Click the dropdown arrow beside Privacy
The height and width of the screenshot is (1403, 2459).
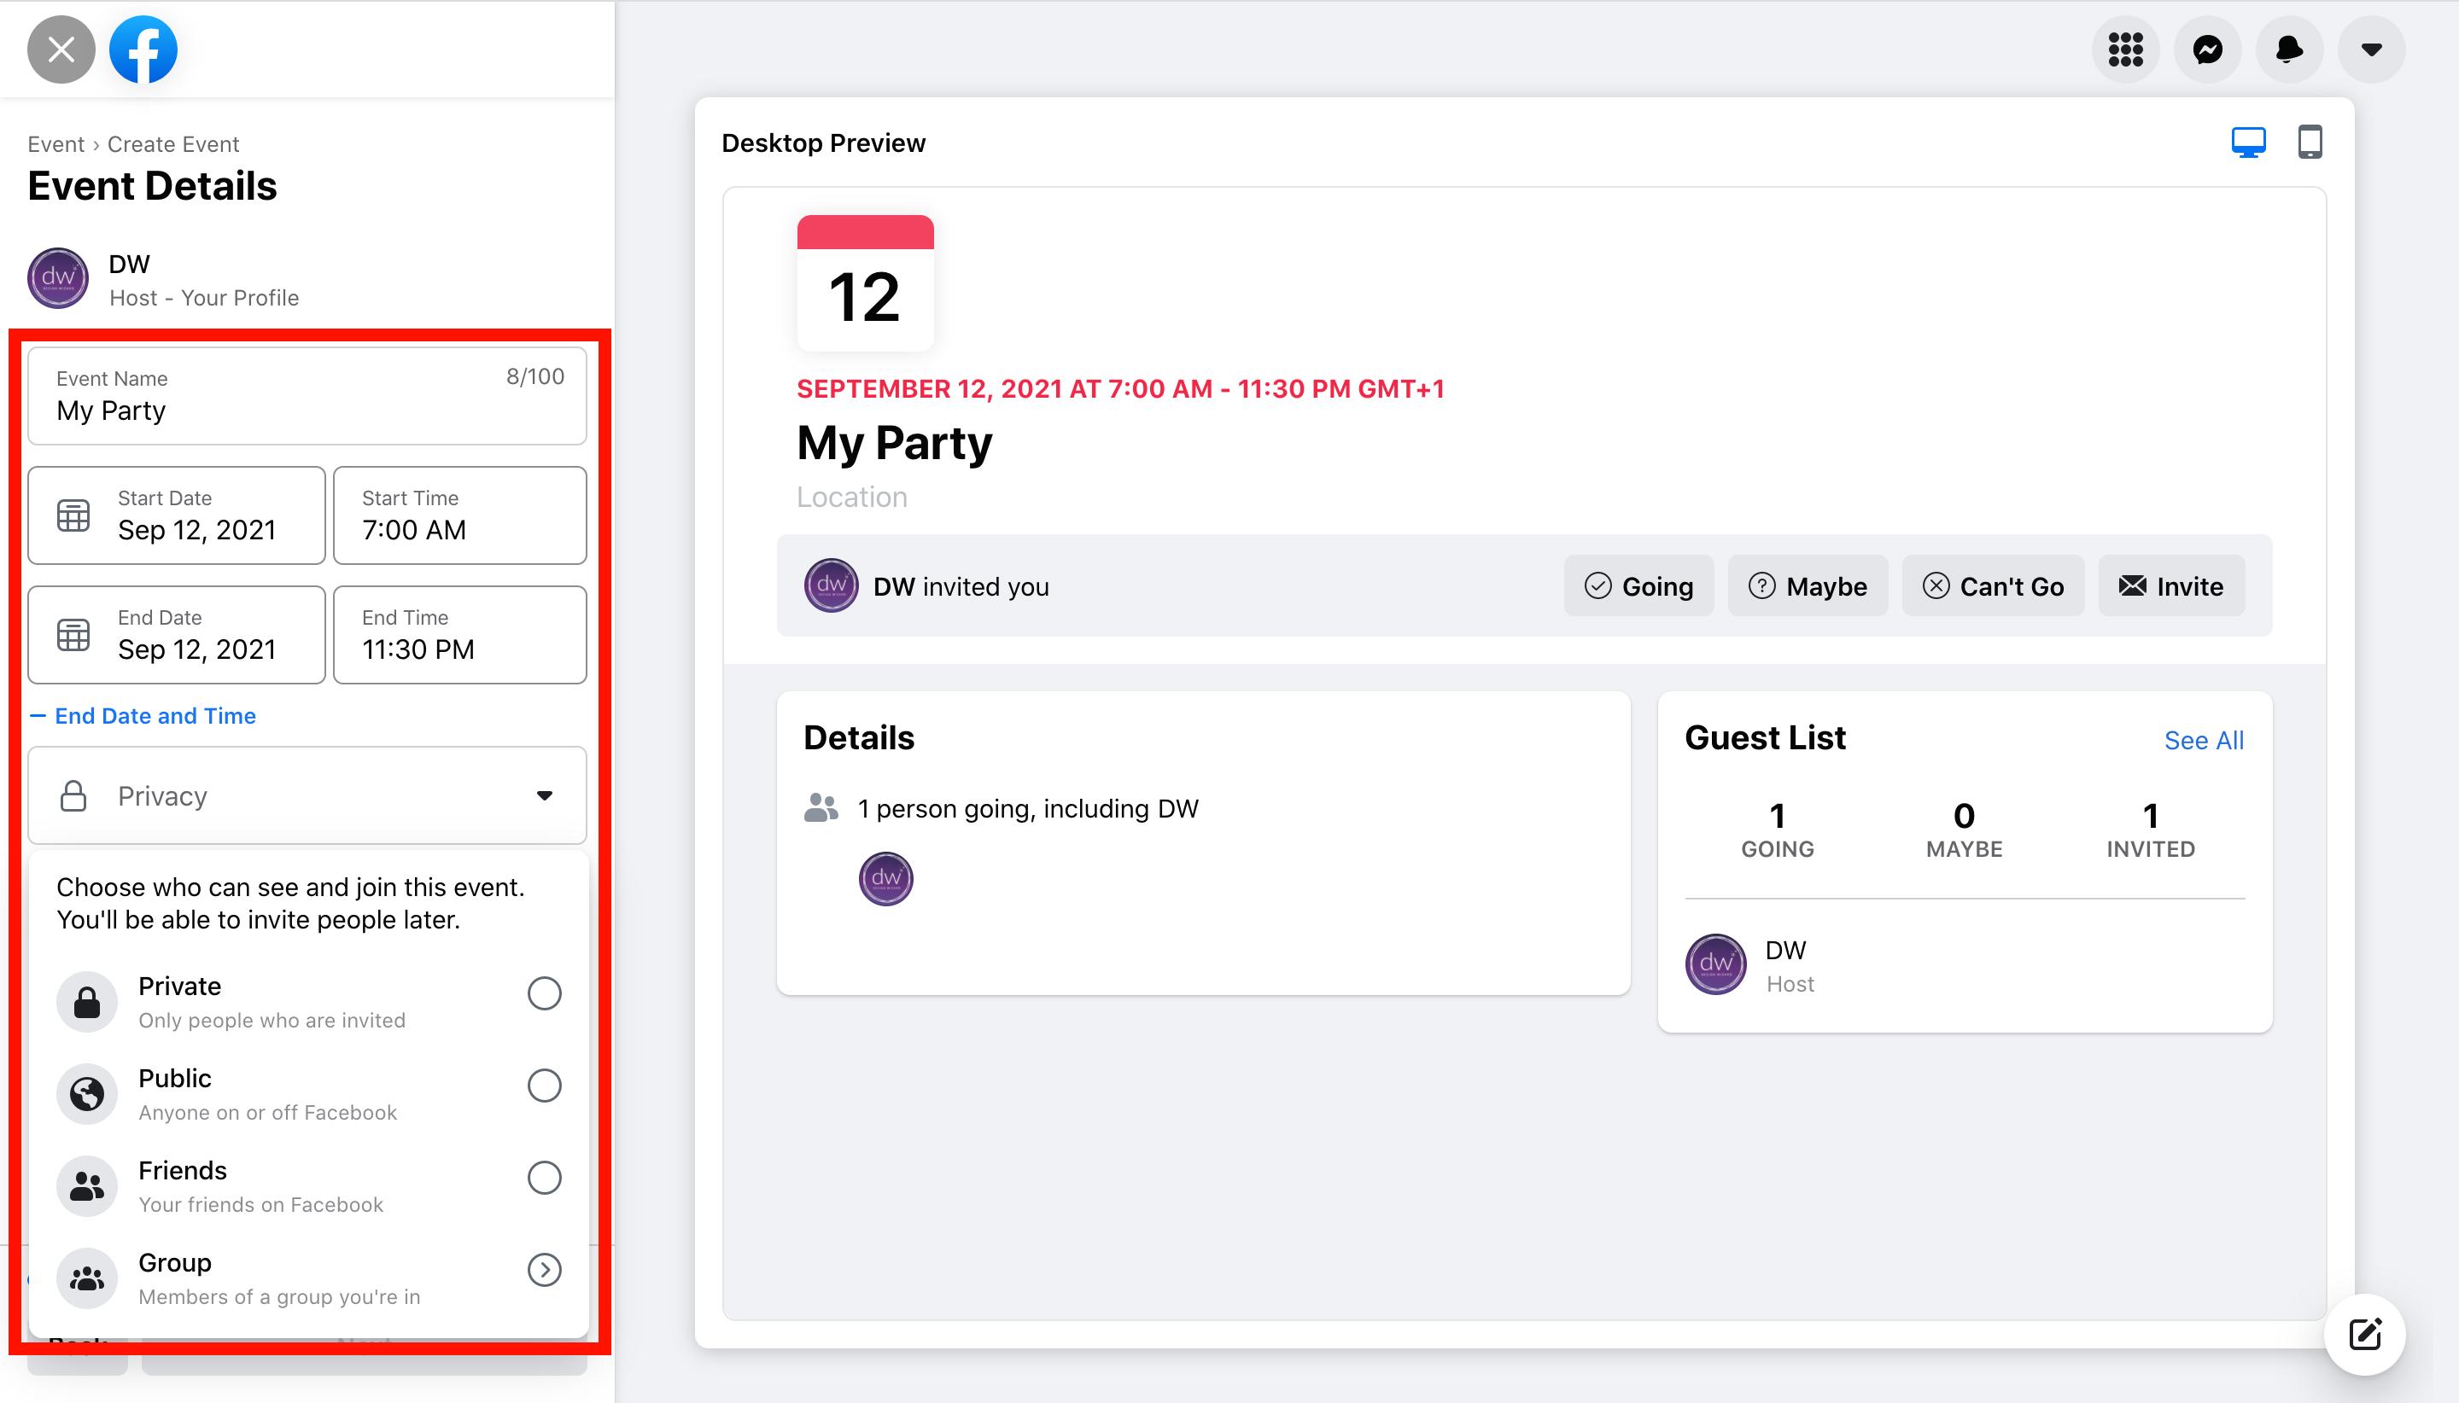coord(544,795)
